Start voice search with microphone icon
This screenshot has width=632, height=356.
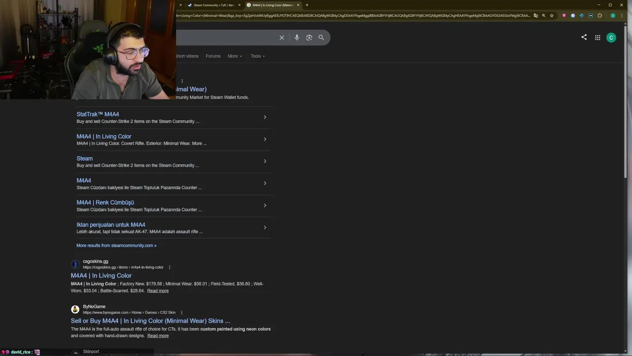click(x=297, y=38)
